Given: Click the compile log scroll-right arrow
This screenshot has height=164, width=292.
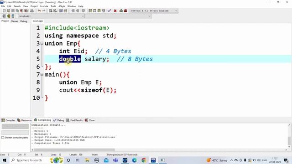Looking at the screenshot, I should coord(286,150).
